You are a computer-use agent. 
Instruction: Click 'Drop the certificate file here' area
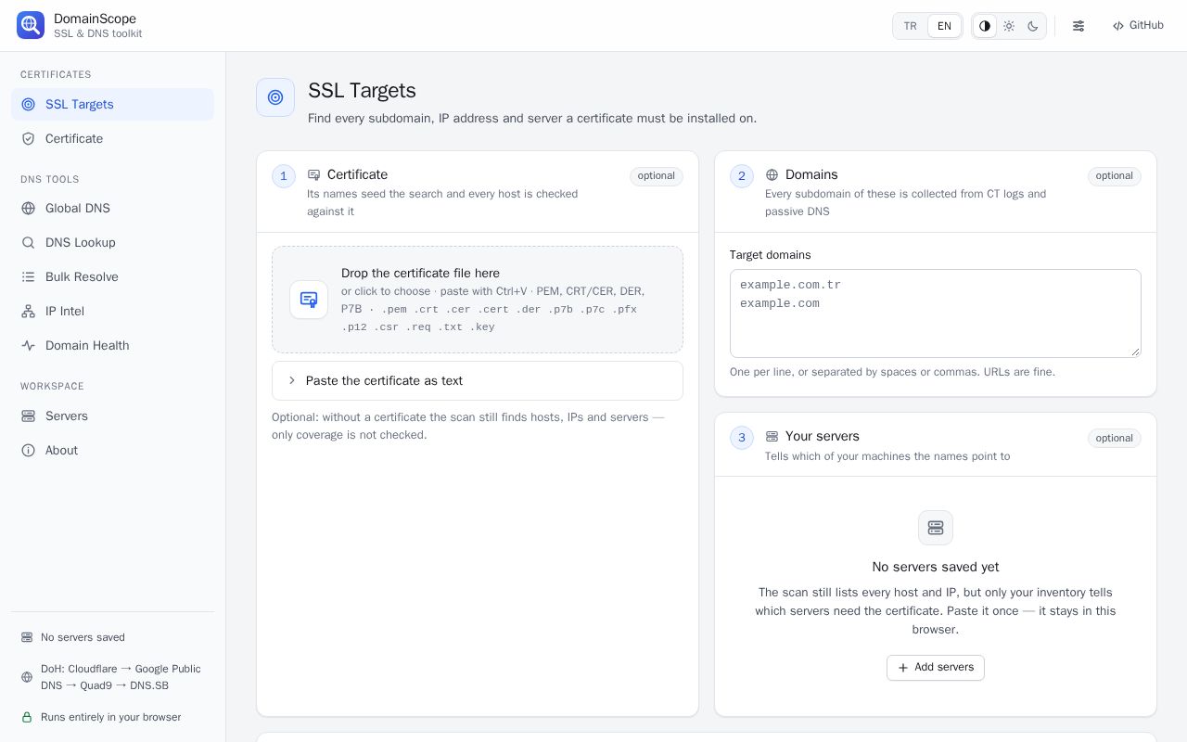[478, 300]
